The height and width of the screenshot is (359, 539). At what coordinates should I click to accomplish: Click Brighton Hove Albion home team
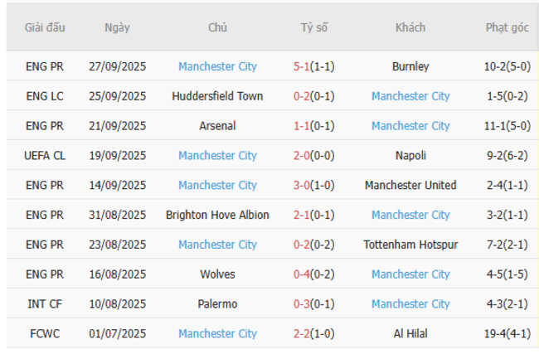click(217, 215)
